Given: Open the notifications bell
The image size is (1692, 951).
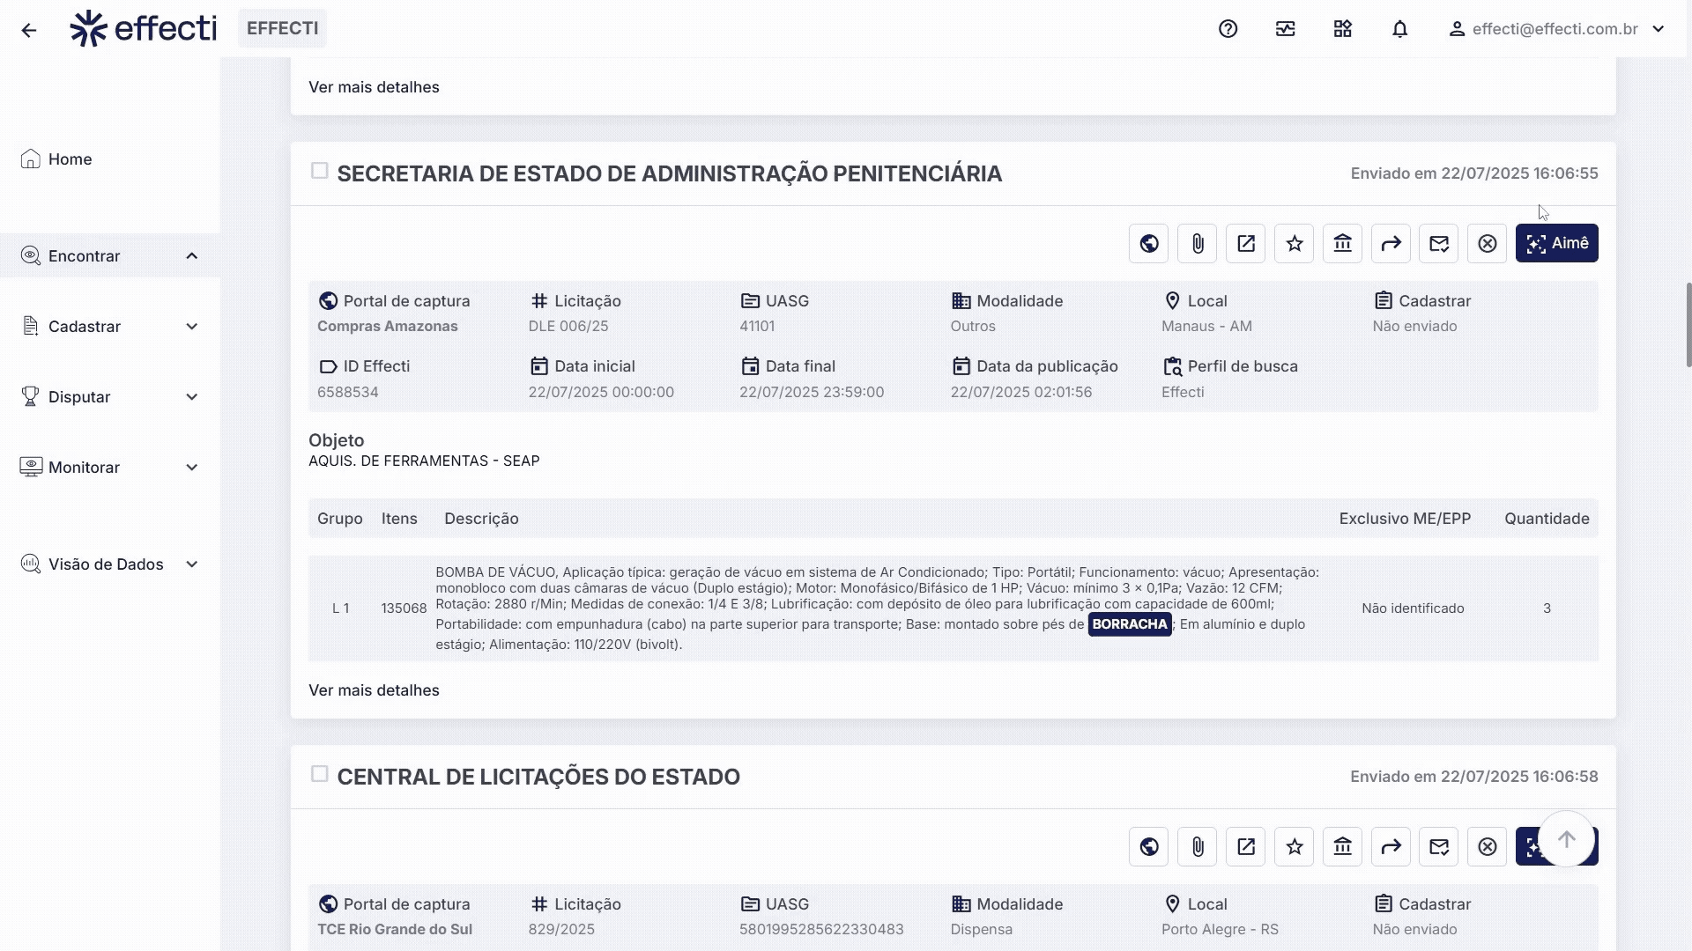Looking at the screenshot, I should click(1399, 29).
